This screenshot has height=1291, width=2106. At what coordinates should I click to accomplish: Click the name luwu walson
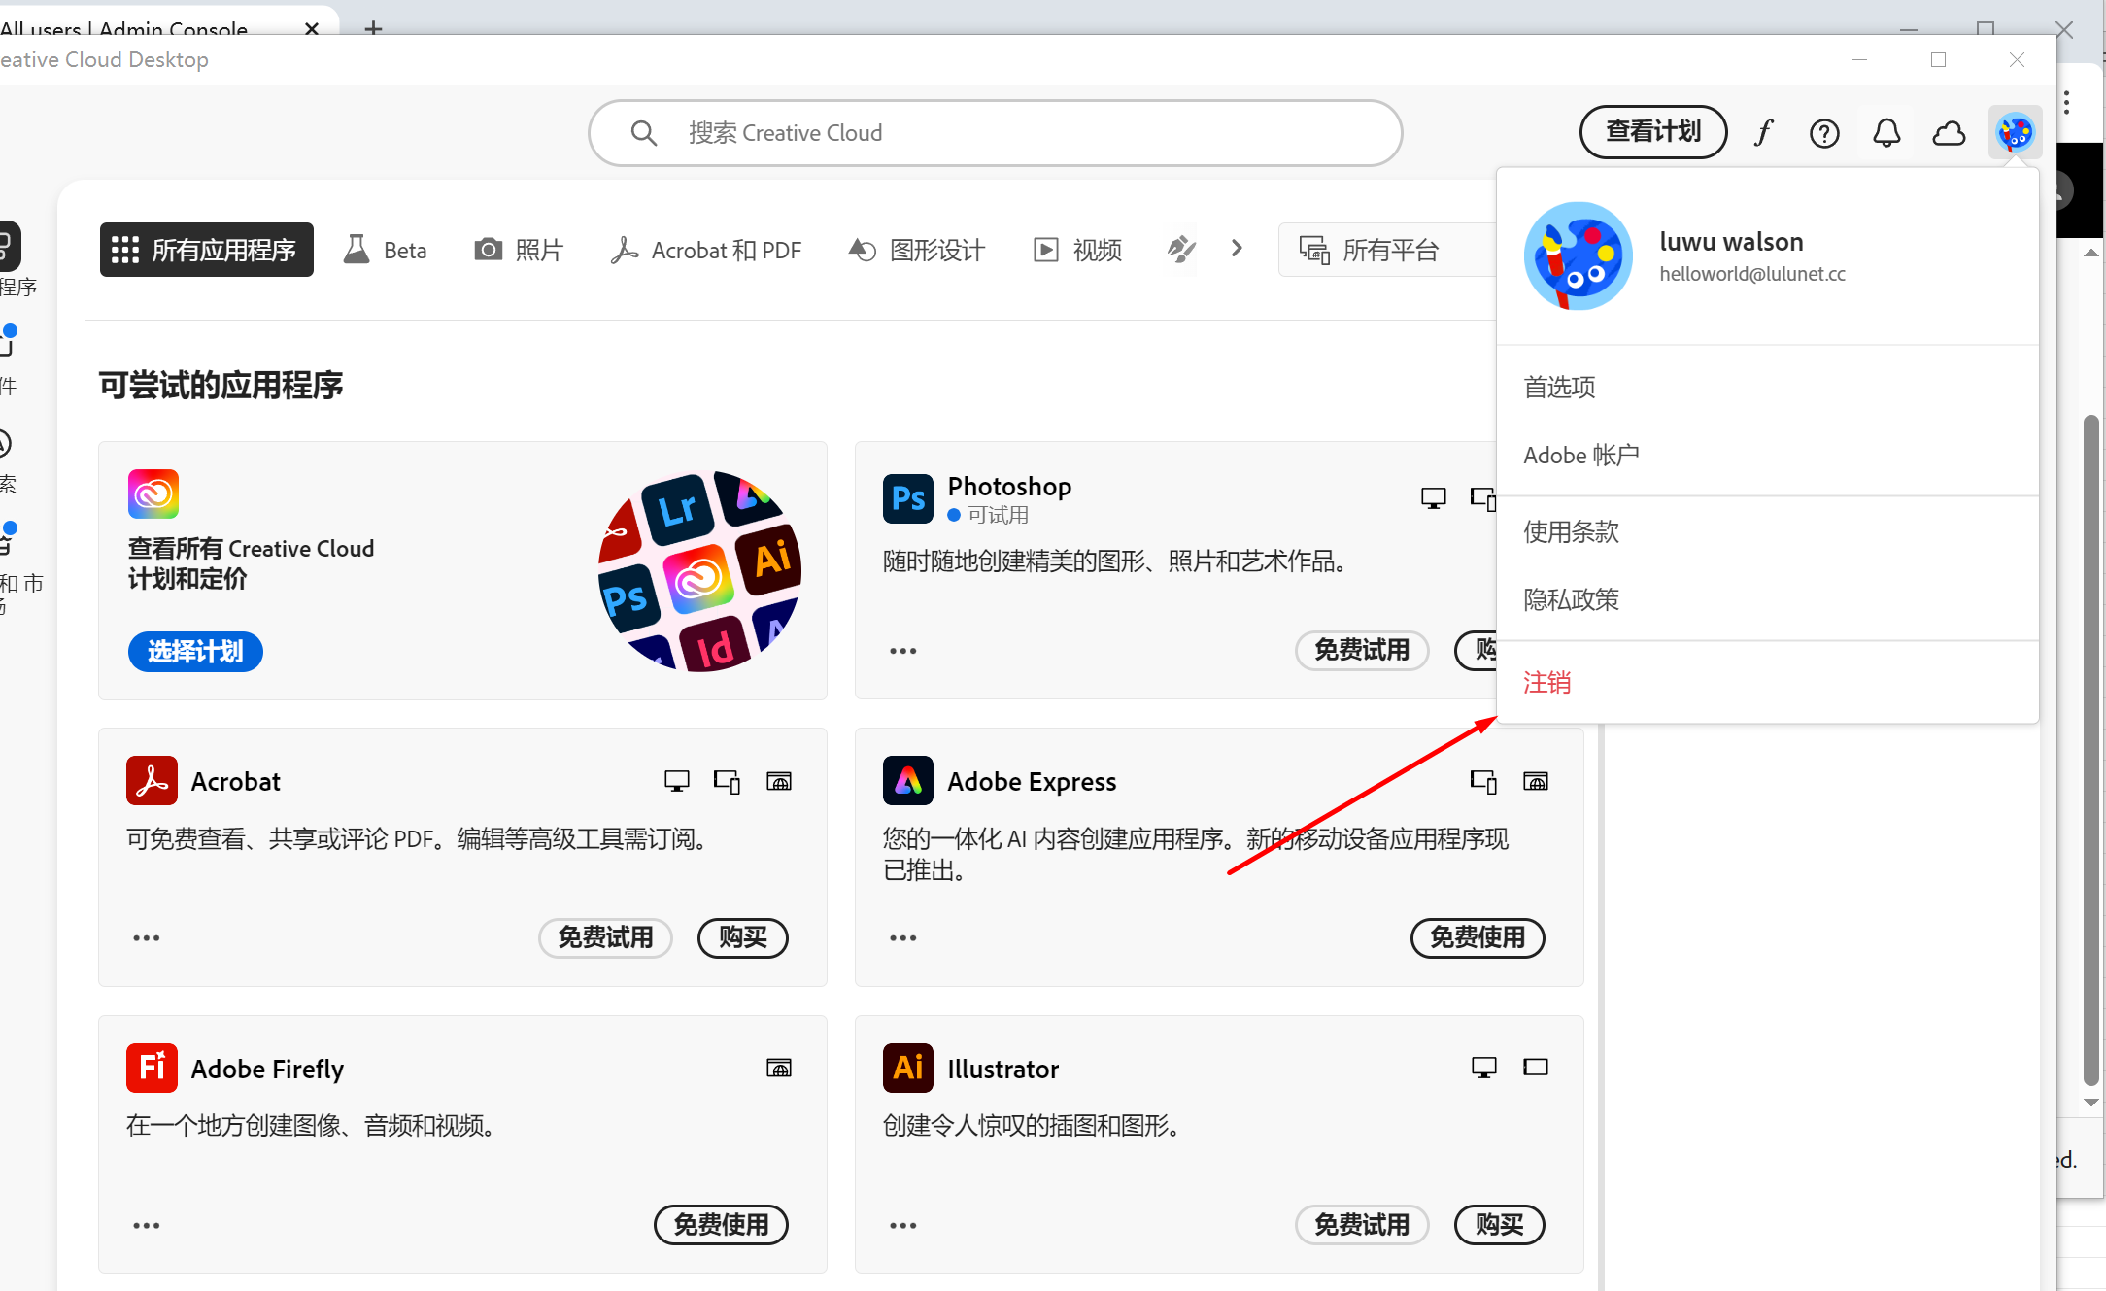click(1731, 241)
